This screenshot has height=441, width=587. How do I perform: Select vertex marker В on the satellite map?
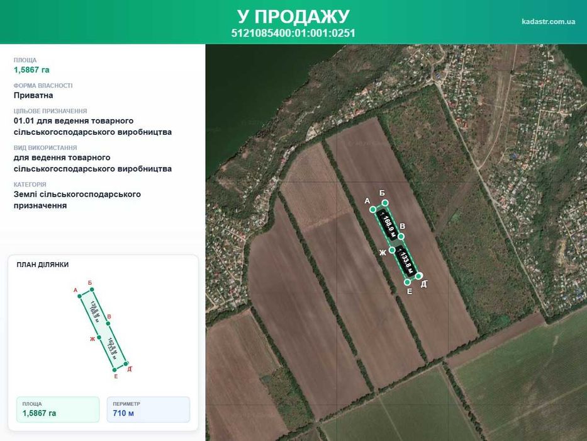coord(401,237)
